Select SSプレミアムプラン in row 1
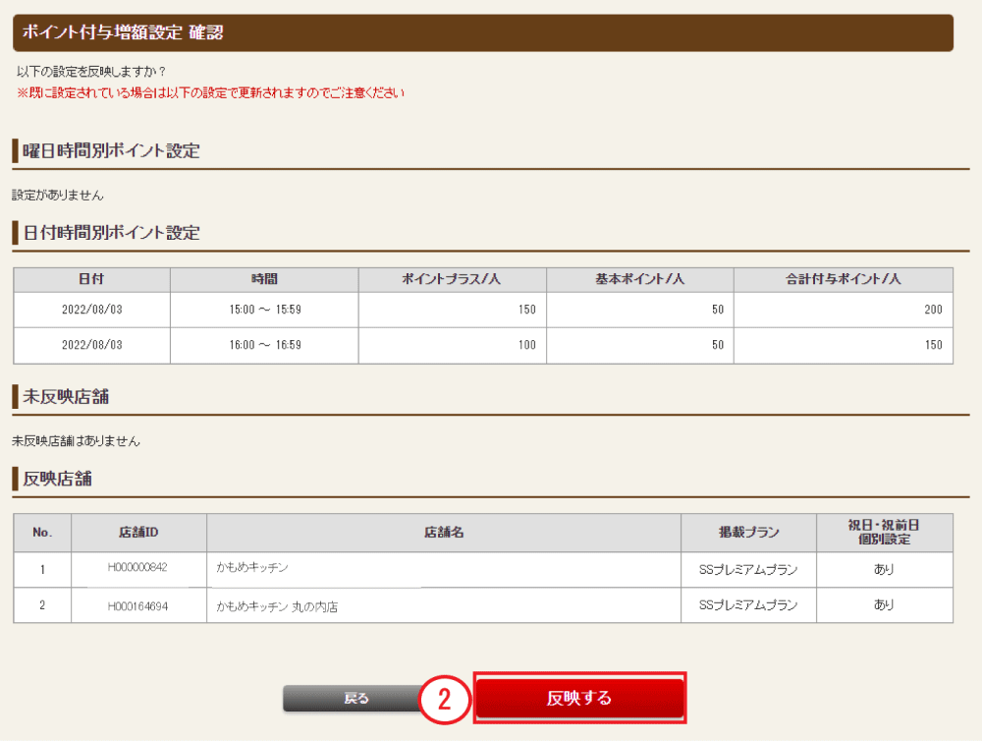The height and width of the screenshot is (741, 982). point(748,570)
